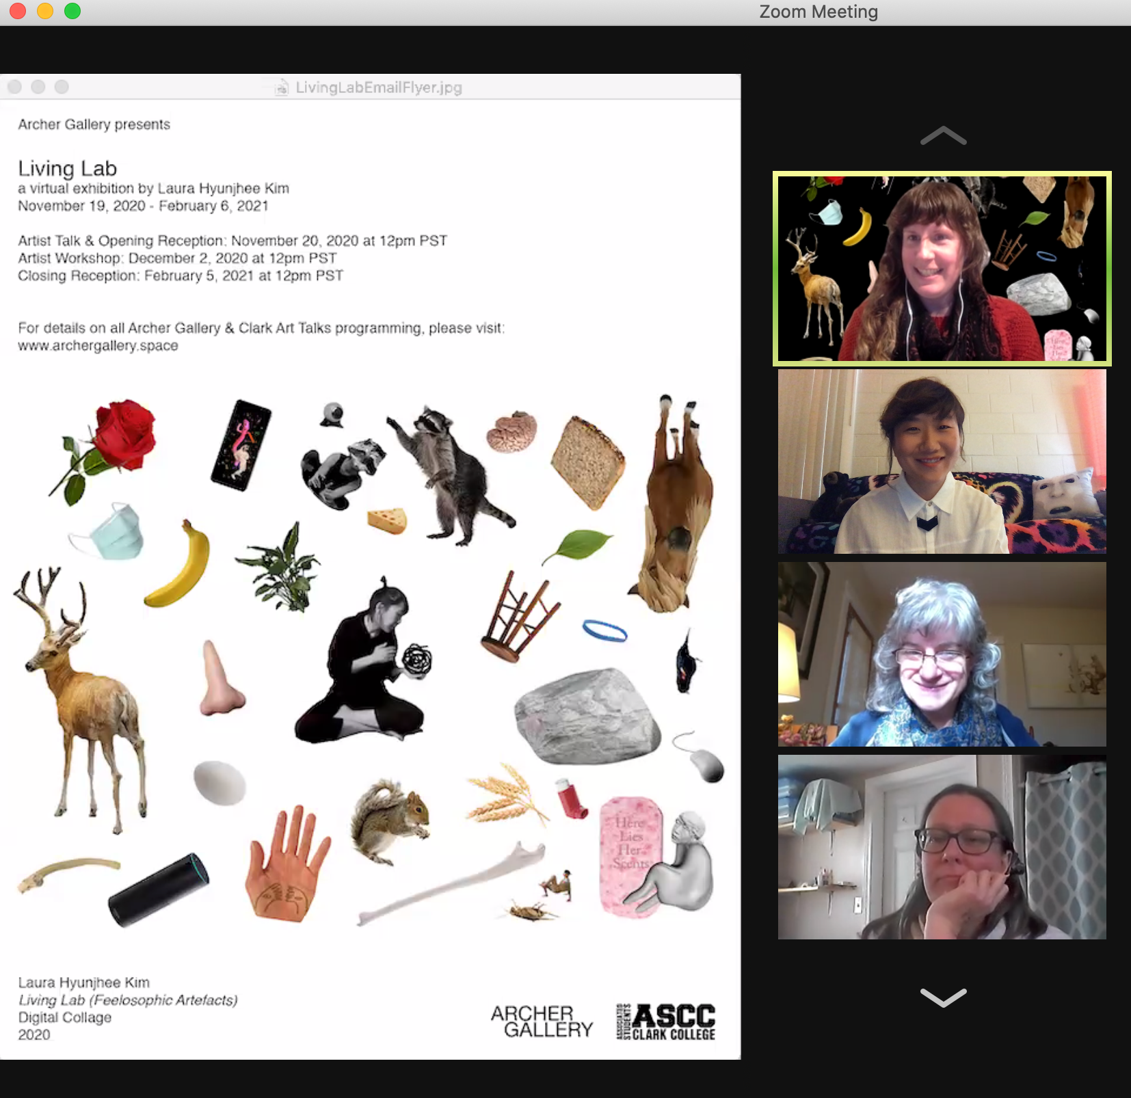Select the video of participant in white shirt
1131x1098 pixels.
tap(942, 461)
